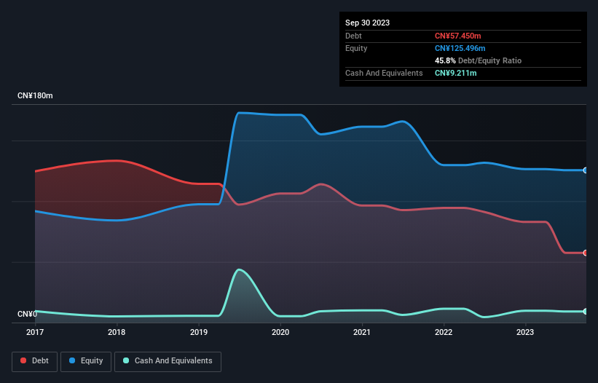
Task: Click the 2023 x-axis label
Action: pyautogui.click(x=525, y=332)
